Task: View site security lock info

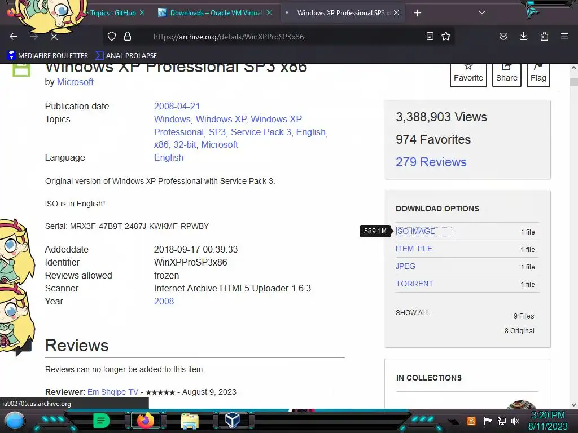Action: click(128, 36)
